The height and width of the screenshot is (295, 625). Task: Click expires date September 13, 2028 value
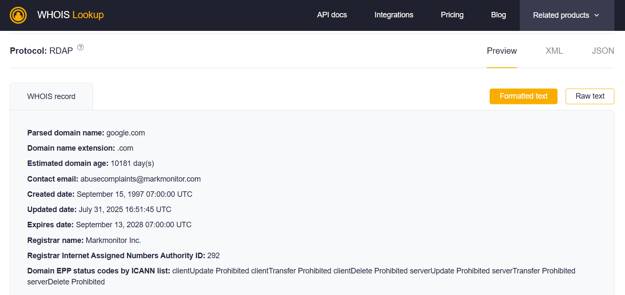tap(134, 225)
